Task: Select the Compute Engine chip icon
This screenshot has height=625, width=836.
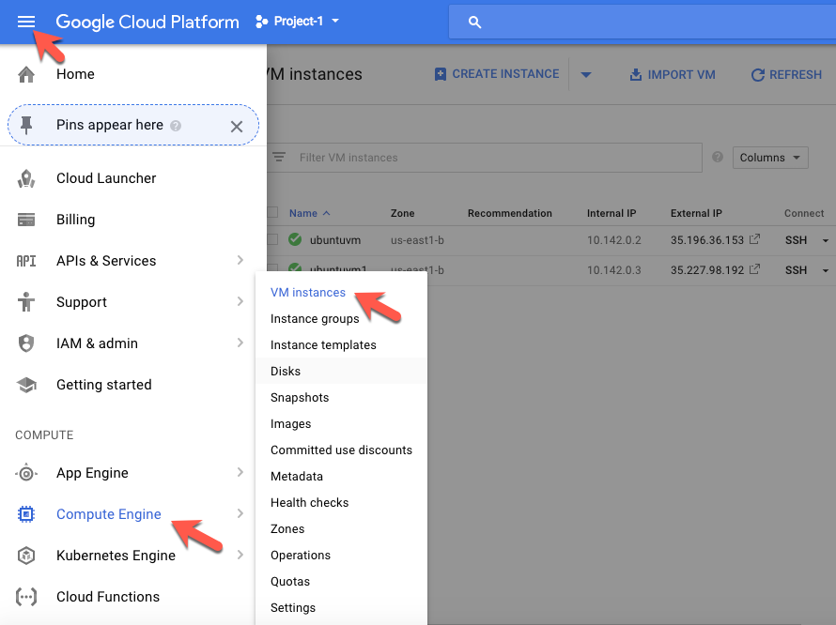Action: 26,514
